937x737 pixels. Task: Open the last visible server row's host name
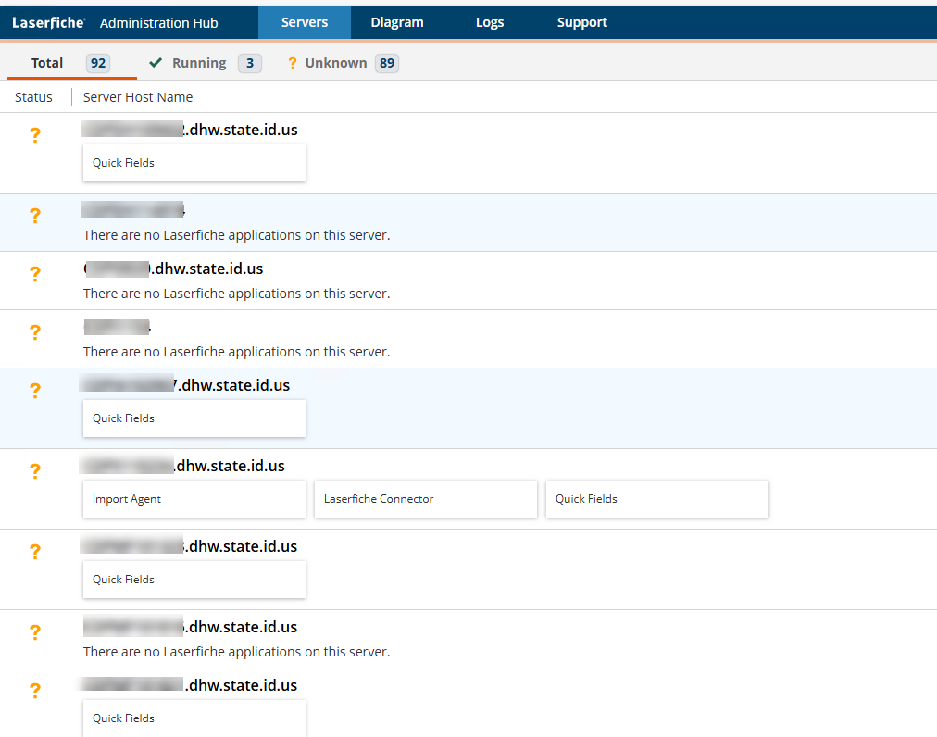pos(189,685)
